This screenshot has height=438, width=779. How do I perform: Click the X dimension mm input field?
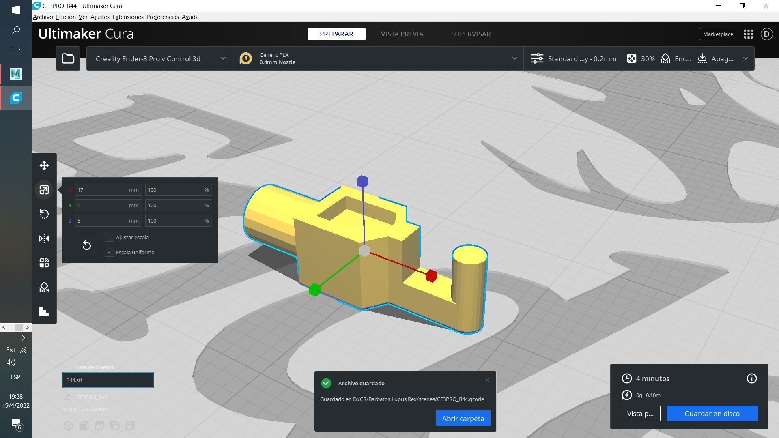[x=102, y=190]
